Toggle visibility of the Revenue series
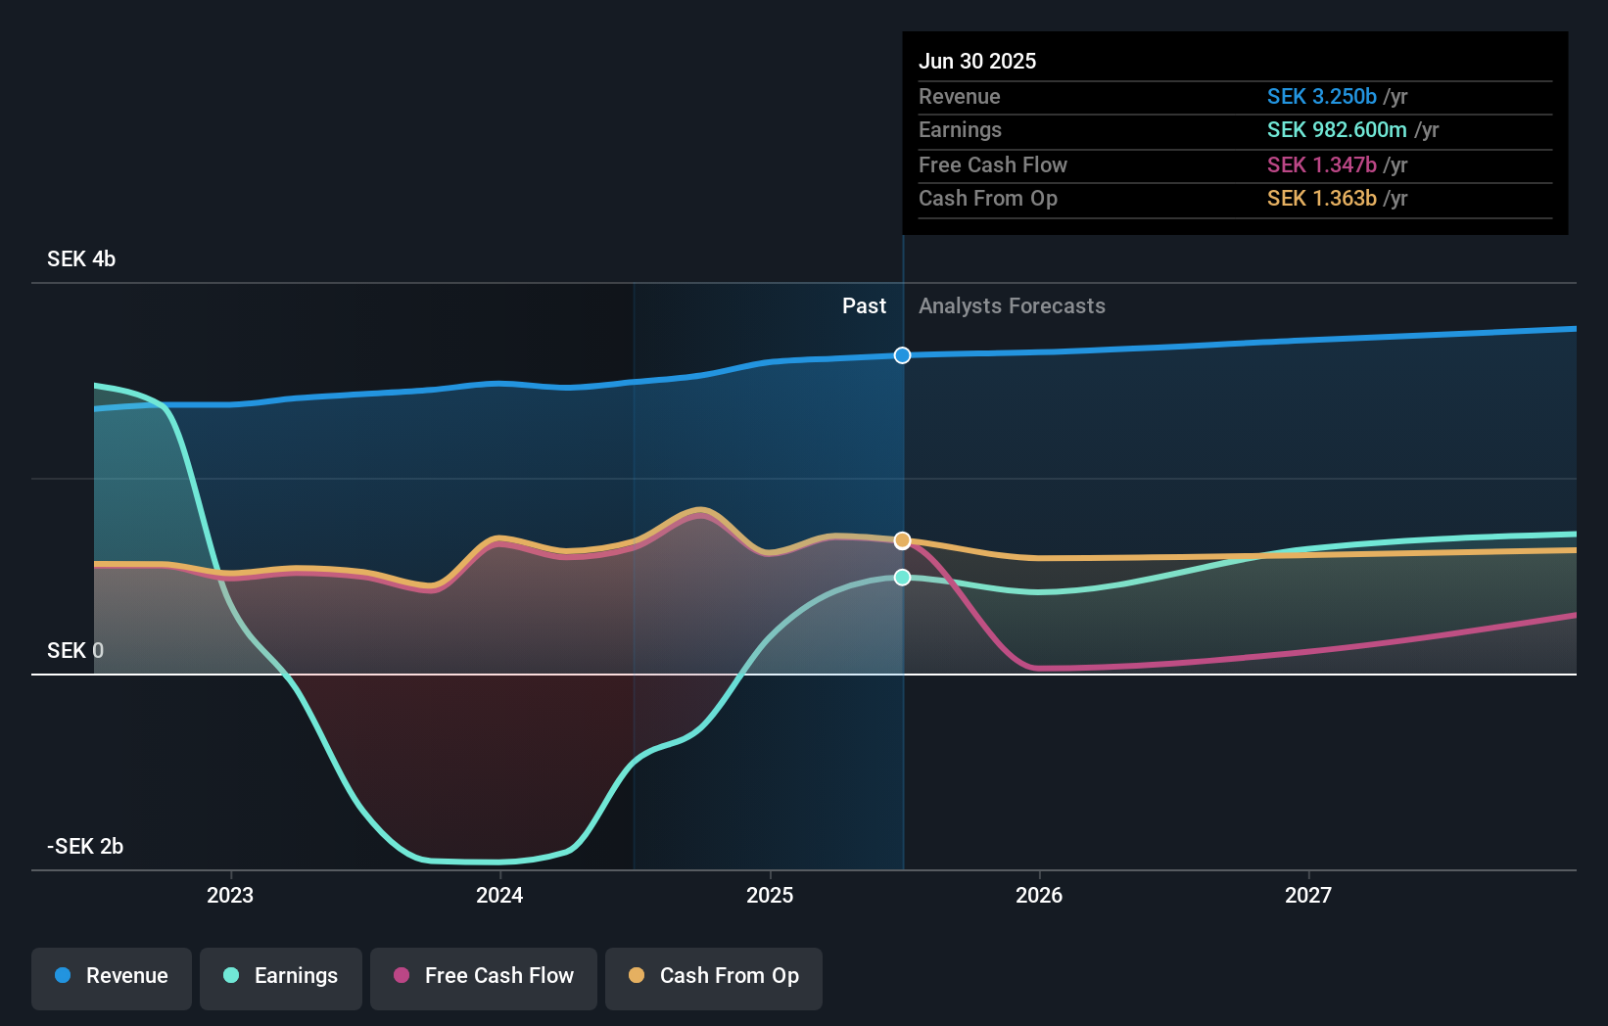The width and height of the screenshot is (1608, 1026). tap(111, 978)
